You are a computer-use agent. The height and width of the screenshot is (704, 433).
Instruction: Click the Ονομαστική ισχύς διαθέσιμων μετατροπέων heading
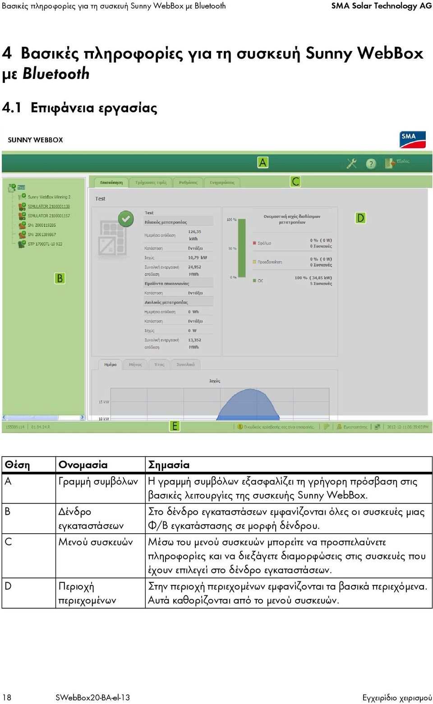[x=292, y=219]
